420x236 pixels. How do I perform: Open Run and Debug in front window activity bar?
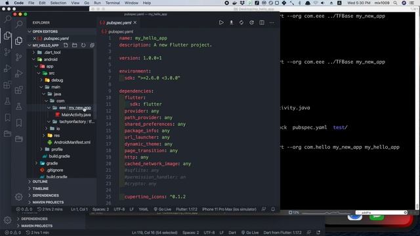click(19, 73)
